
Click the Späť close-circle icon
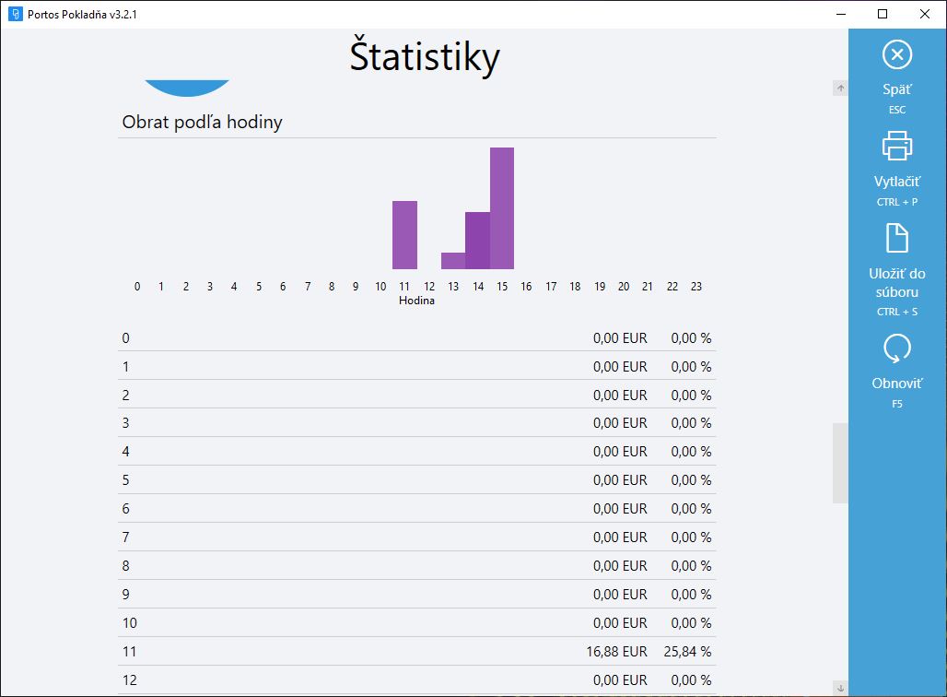tap(897, 55)
